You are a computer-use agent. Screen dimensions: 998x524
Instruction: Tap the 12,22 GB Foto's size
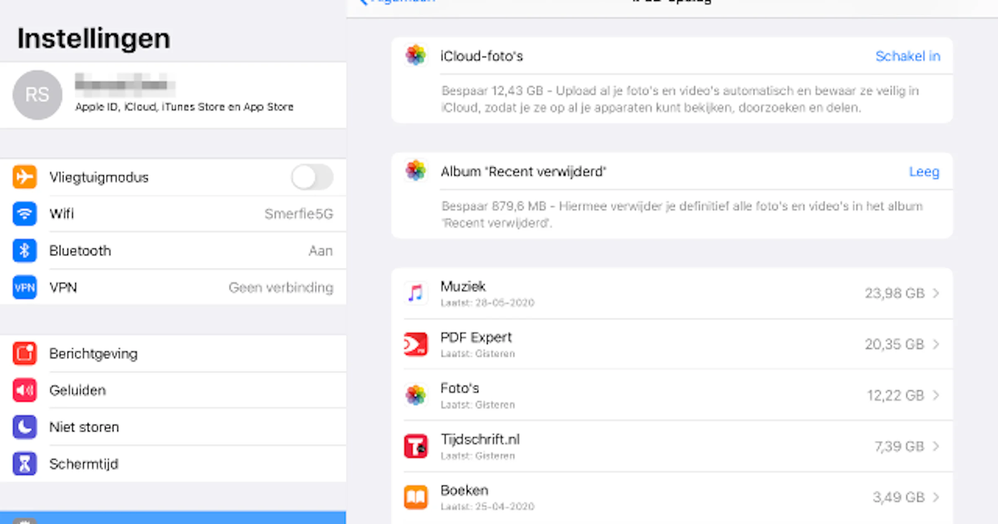tap(896, 395)
